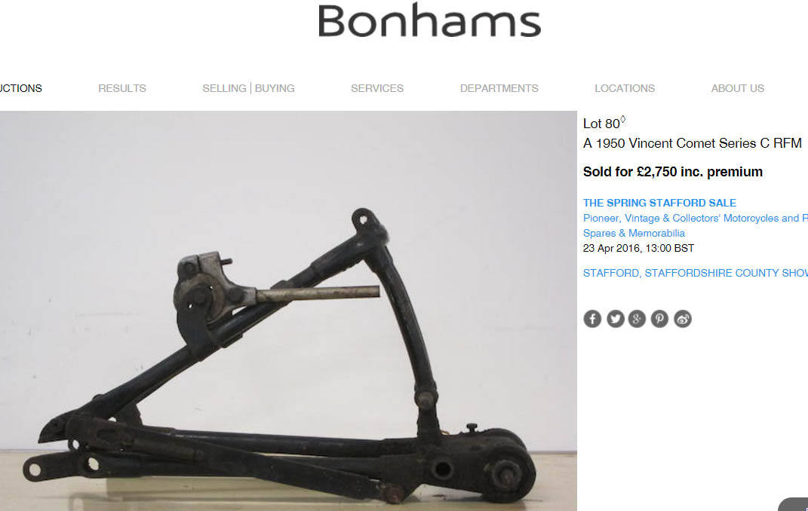Viewport: 808px width, 511px height.
Task: Click the Bonhams logo
Action: point(429,20)
